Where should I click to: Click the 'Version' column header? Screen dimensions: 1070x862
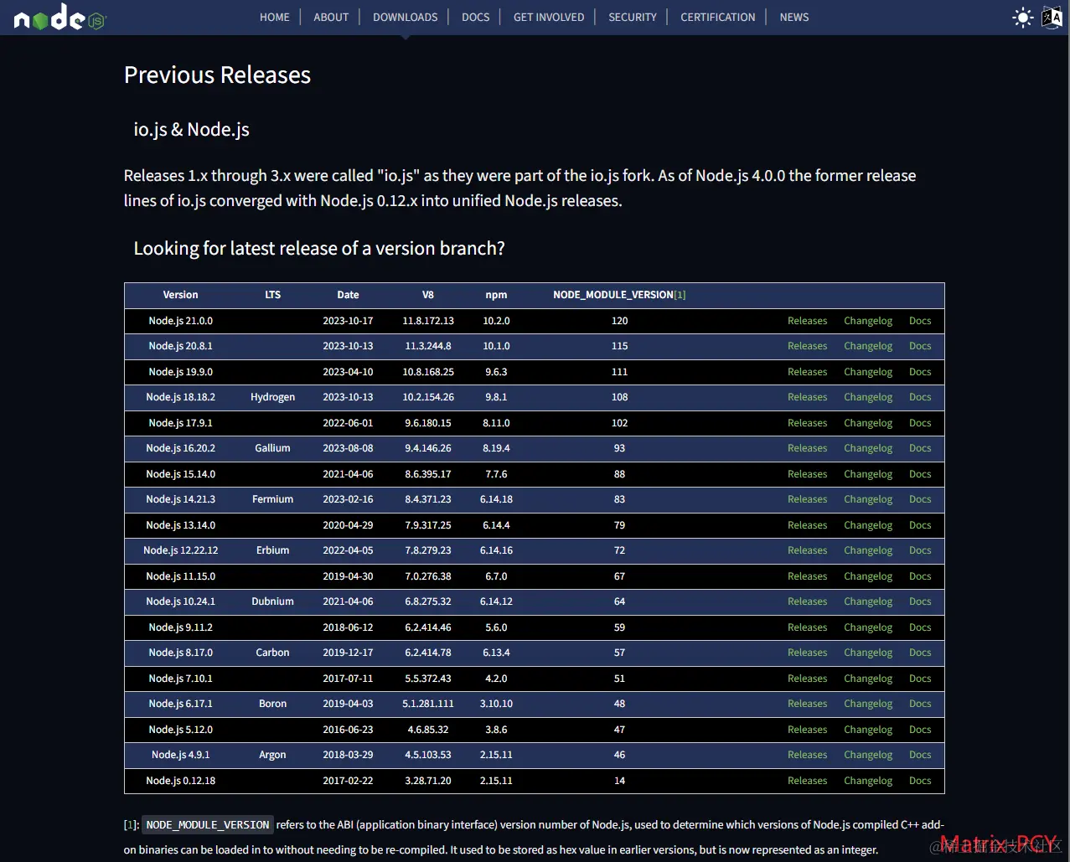tap(180, 295)
